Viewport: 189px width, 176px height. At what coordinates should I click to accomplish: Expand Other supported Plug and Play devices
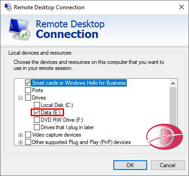[x=20, y=143]
